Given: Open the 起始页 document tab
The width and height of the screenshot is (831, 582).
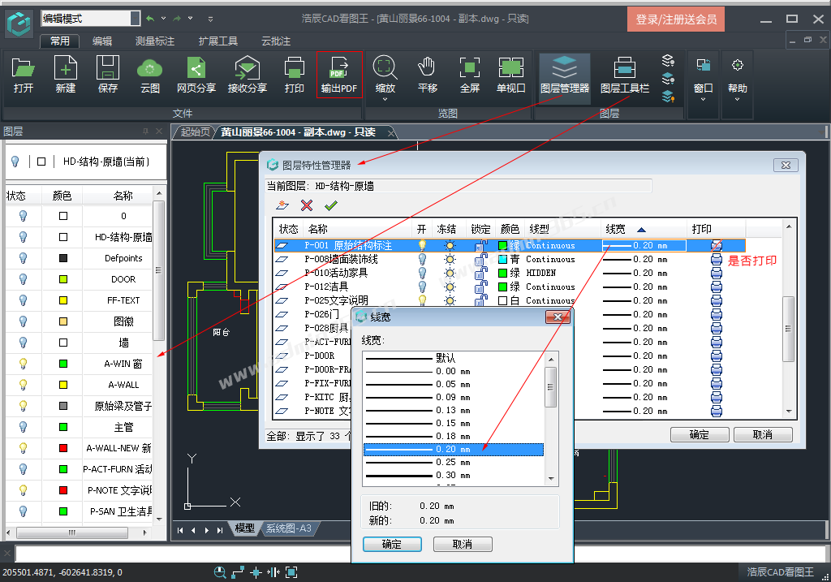Looking at the screenshot, I should [195, 132].
